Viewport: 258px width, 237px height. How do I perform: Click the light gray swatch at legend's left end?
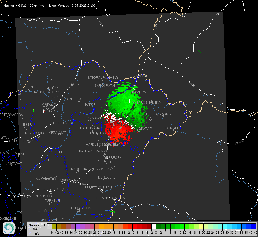click(x=49, y=226)
